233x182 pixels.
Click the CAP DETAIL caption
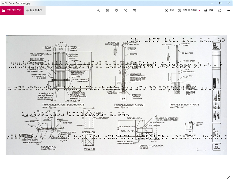point(89,132)
